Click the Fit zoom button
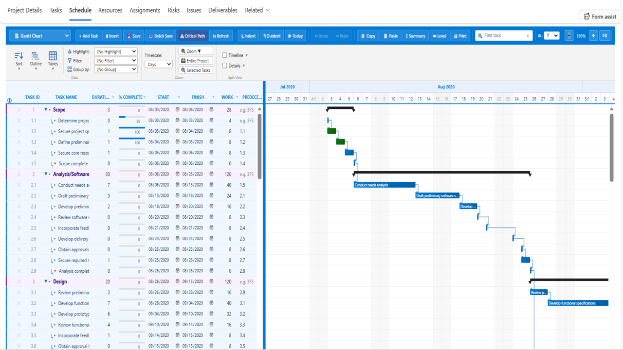This screenshot has width=623, height=350. tap(605, 35)
